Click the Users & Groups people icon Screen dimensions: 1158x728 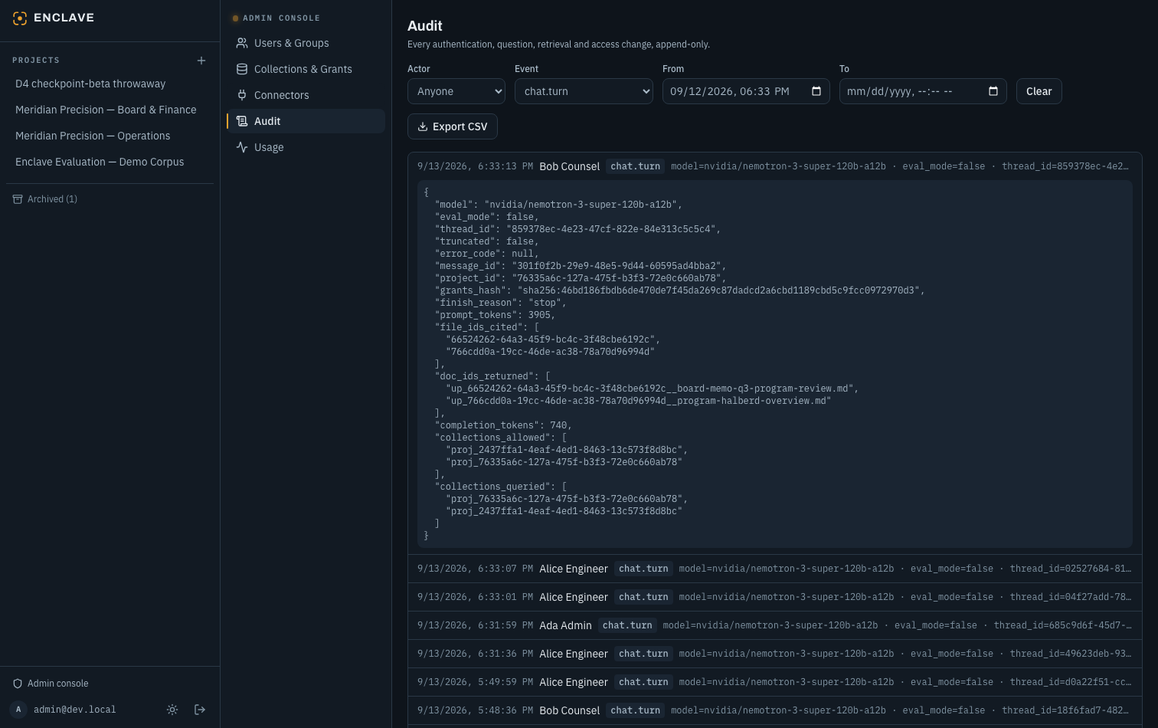242,44
